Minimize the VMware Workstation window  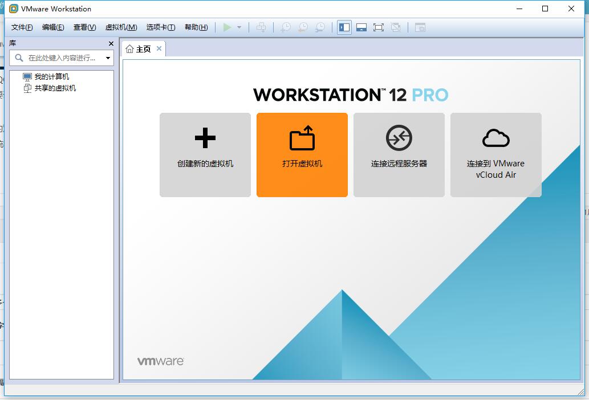tap(519, 9)
